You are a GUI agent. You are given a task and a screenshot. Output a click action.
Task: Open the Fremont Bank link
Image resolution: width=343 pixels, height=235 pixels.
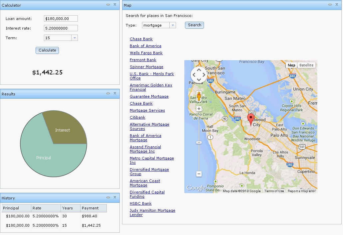click(143, 60)
